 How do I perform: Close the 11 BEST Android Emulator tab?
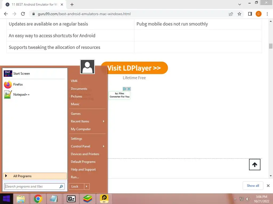point(62,5)
